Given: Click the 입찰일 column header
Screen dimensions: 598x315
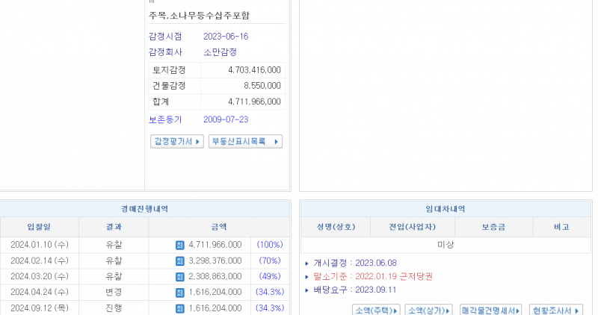Looking at the screenshot, I should click(x=39, y=227).
